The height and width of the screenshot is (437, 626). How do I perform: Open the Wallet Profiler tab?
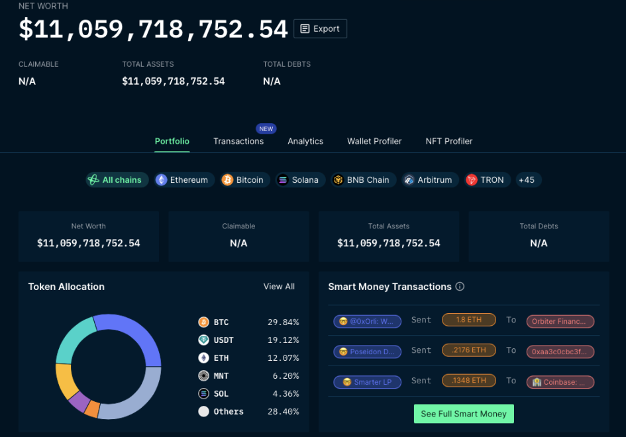pyautogui.click(x=374, y=141)
